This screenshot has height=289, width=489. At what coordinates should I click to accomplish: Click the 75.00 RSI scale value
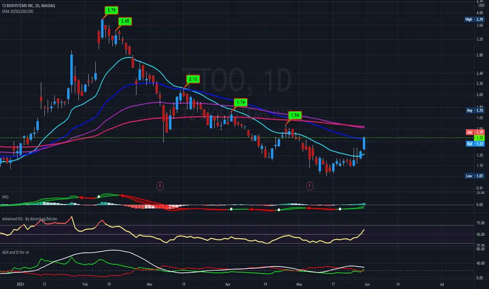pos(480,223)
